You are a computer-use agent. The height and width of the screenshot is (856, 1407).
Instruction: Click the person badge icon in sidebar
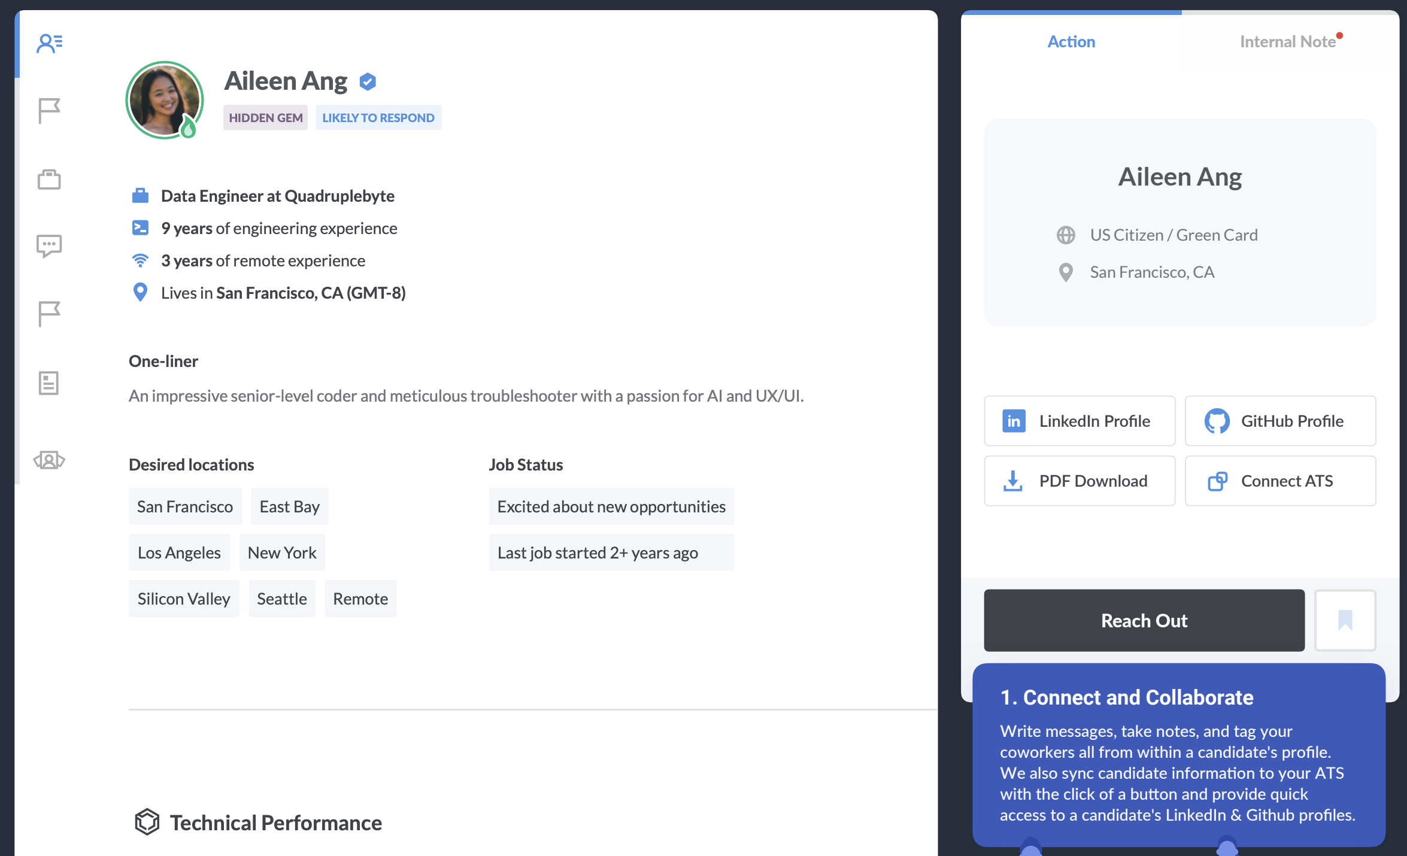pyautogui.click(x=49, y=460)
